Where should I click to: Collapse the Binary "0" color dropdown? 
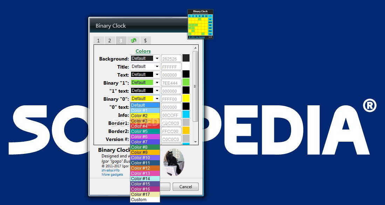pos(145,99)
